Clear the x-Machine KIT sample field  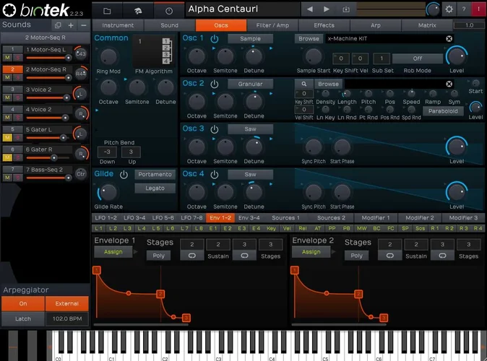pos(449,38)
